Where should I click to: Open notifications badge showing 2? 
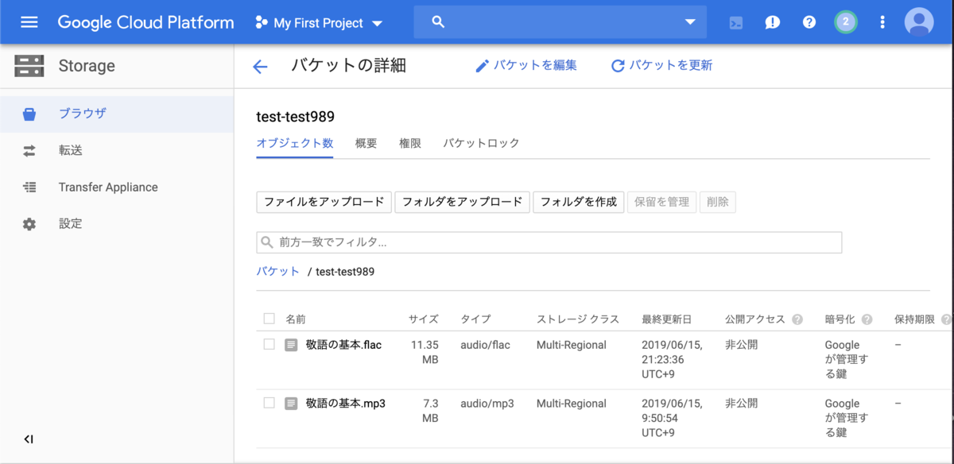coord(846,22)
